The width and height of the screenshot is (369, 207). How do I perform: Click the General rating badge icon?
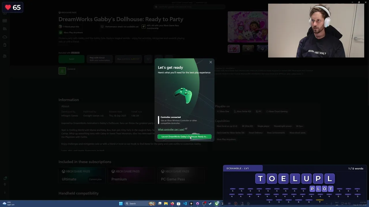click(62, 71)
